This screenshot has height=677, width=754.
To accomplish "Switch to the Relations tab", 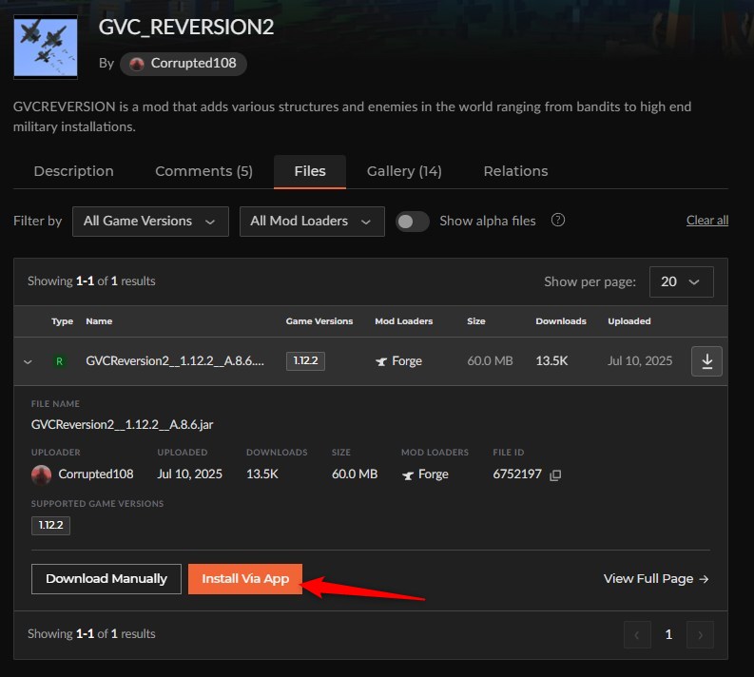I will (515, 171).
